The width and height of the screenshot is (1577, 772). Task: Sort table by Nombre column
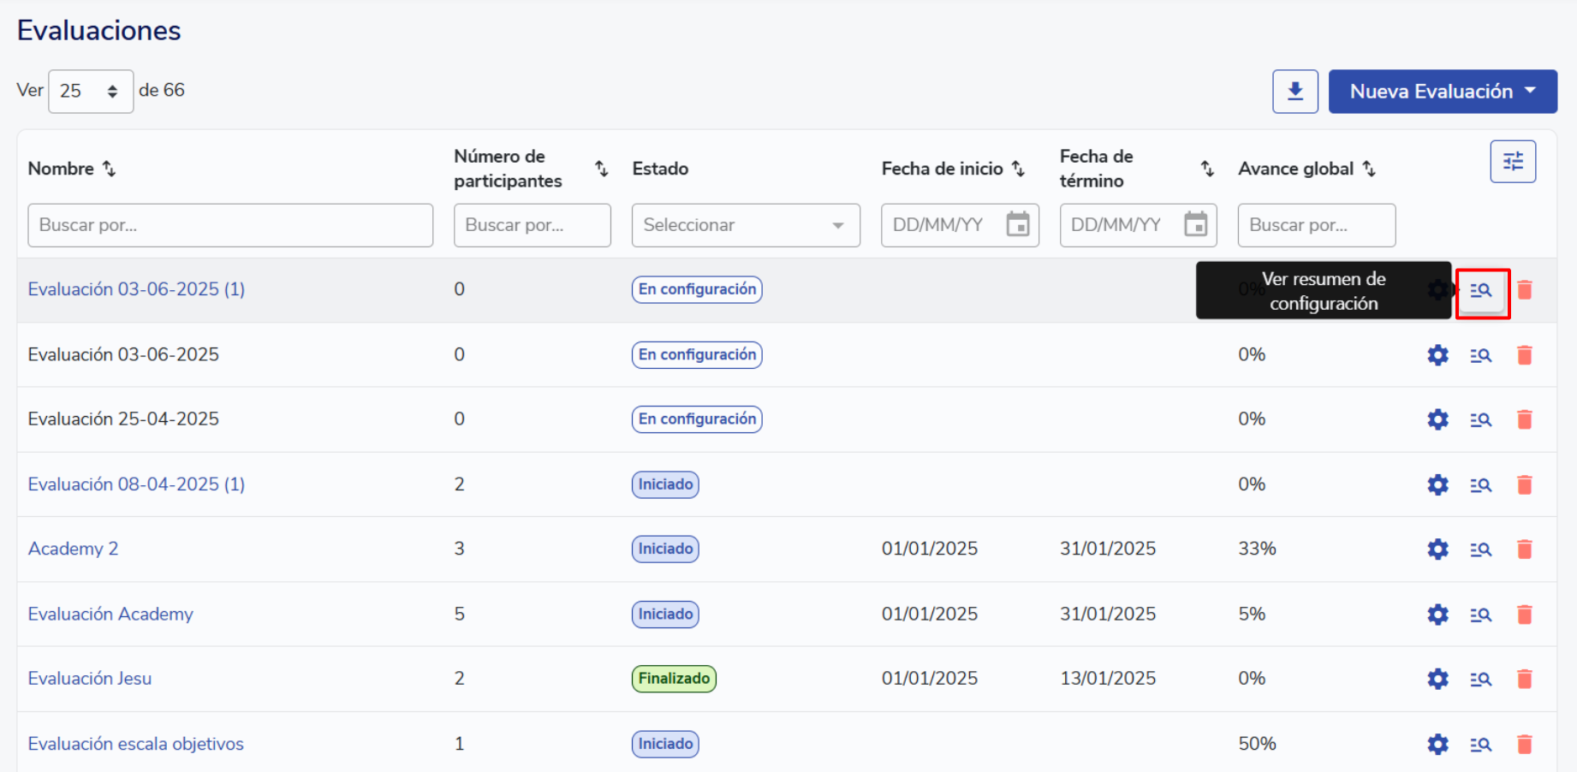(x=109, y=169)
